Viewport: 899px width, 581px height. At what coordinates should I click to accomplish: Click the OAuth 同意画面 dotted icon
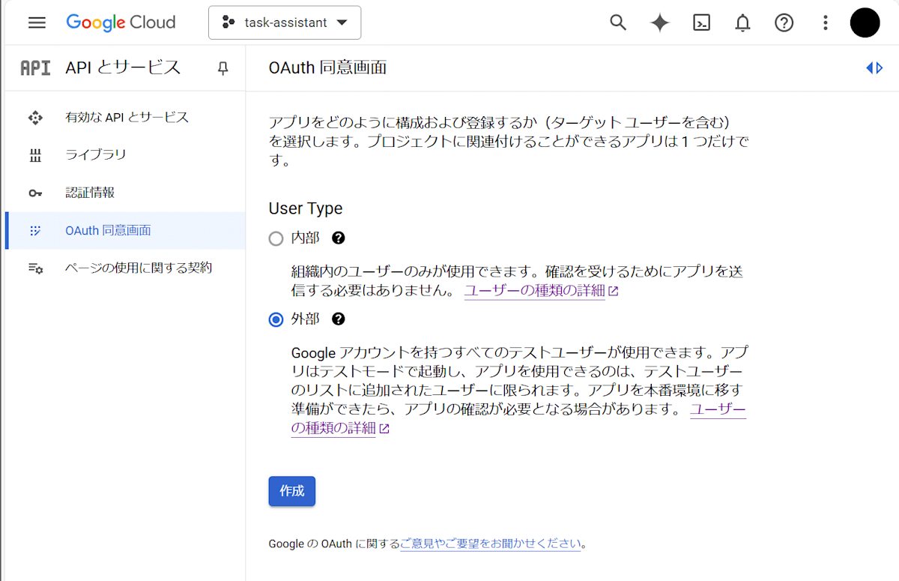click(35, 231)
